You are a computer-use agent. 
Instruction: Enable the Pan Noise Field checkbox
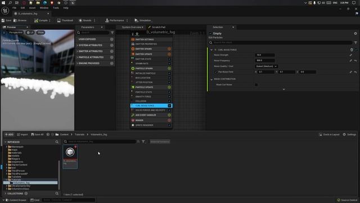[x=215, y=72]
